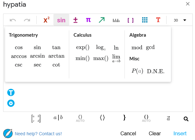195x140 pixels.
Task: Toggle the sin functions menu closed
Action: point(61,20)
